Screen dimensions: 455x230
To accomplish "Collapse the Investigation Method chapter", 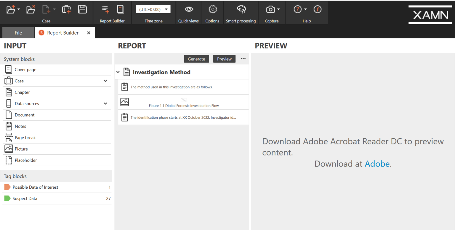I will (x=118, y=72).
